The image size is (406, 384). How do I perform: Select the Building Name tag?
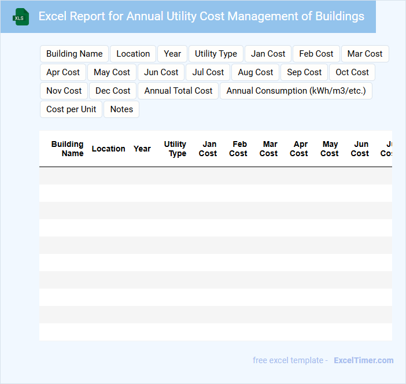pos(74,54)
